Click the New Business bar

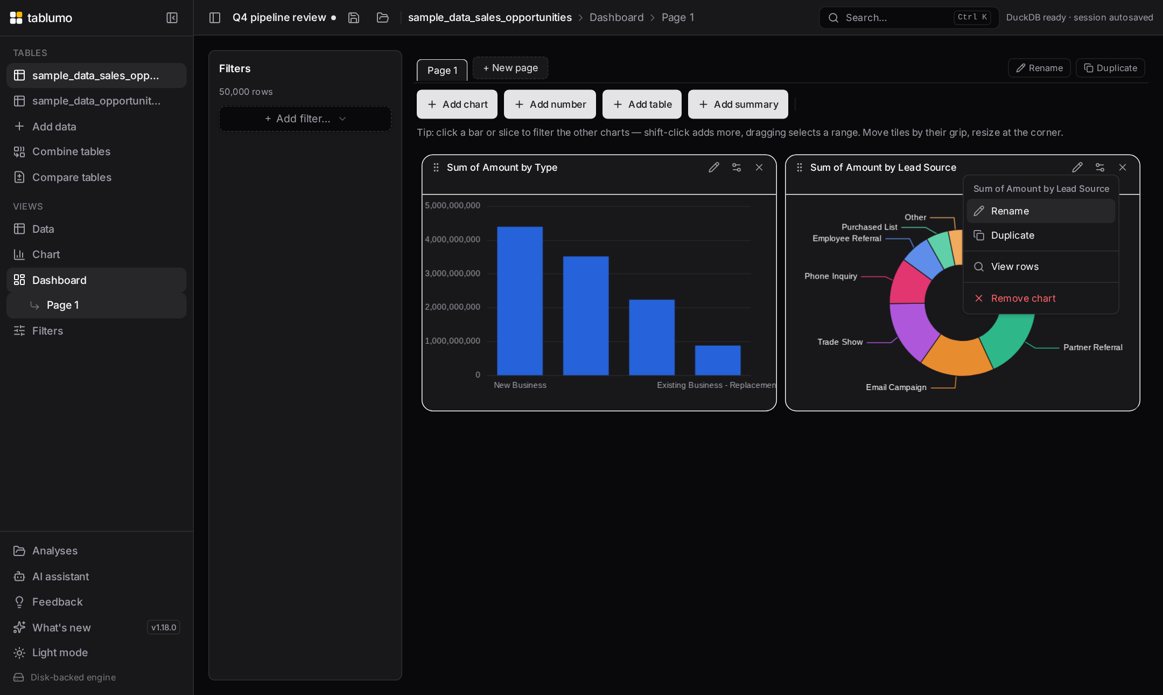pos(520,301)
